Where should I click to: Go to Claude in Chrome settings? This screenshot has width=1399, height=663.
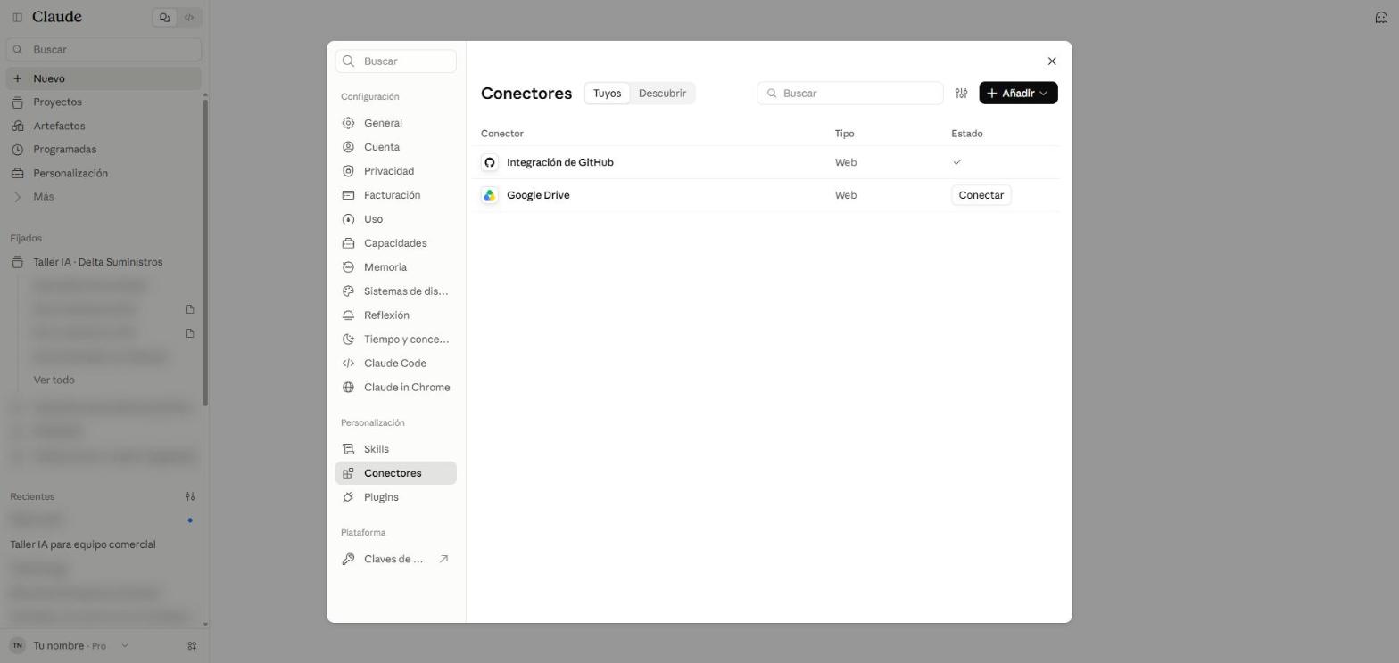395,388
